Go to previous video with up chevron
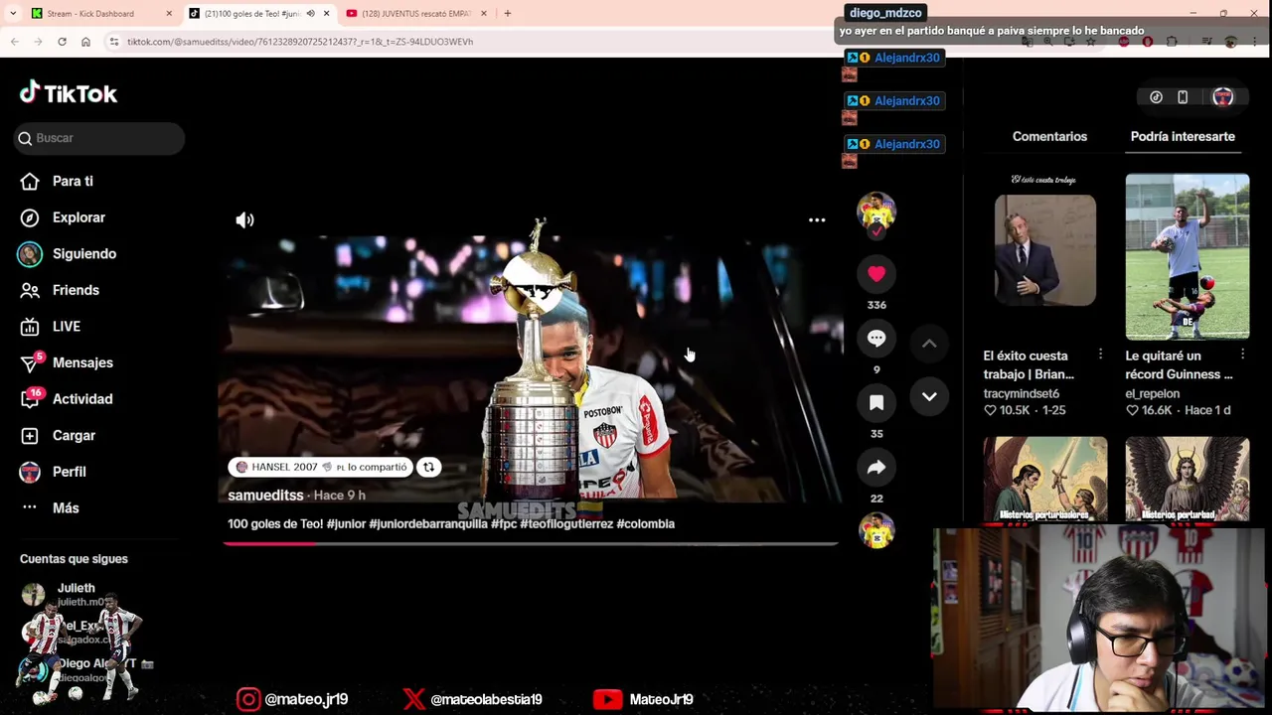This screenshot has width=1272, height=715. pos(929,344)
